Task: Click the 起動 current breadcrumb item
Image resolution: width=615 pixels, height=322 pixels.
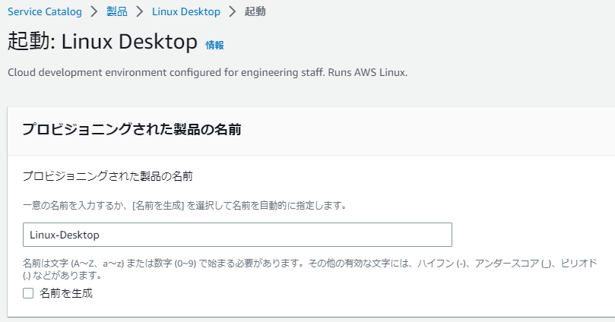Action: point(255,11)
